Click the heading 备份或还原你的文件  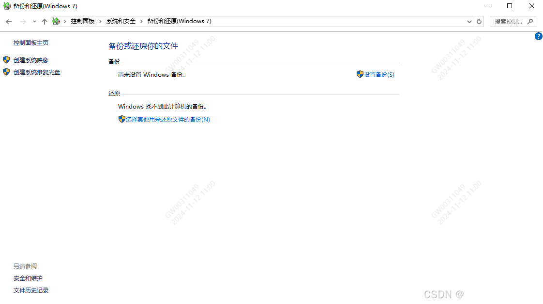pyautogui.click(x=143, y=46)
